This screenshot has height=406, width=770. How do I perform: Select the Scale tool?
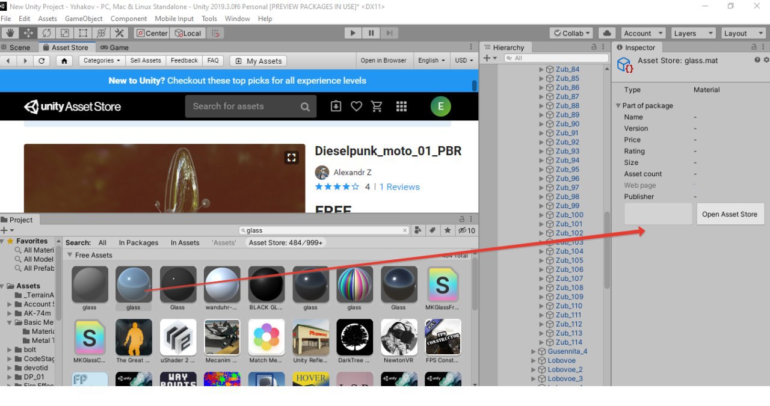click(65, 33)
